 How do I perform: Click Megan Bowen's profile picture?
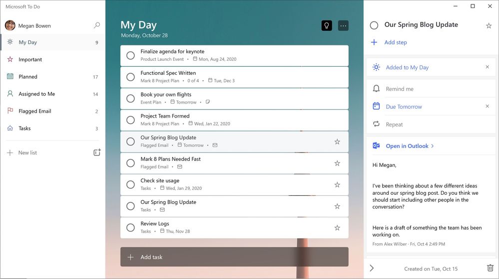click(x=10, y=25)
